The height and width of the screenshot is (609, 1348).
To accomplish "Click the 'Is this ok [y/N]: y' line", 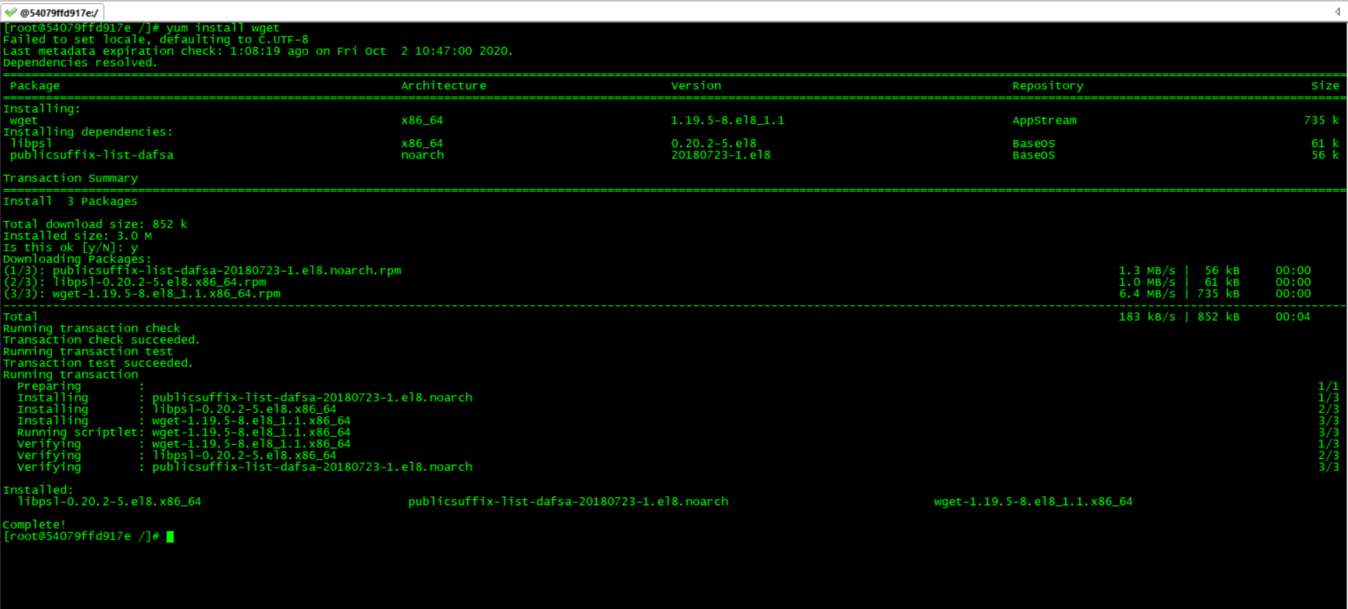I will point(70,248).
